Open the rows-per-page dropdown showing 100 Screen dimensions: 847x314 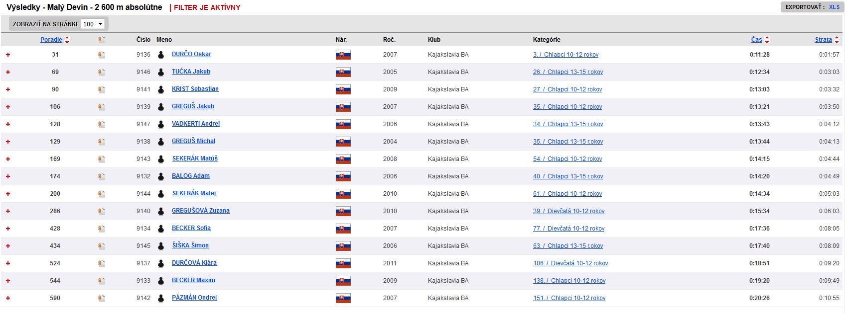point(93,24)
